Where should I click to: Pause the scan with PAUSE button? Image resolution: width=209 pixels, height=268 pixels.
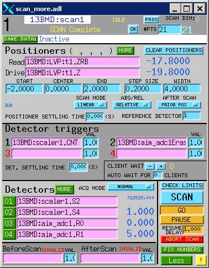(182, 220)
